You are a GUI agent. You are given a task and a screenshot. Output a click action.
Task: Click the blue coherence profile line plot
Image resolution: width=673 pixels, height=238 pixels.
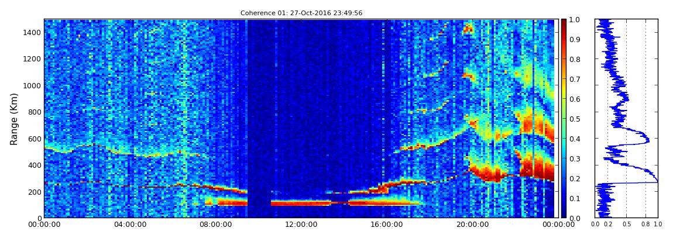pyautogui.click(x=626, y=118)
